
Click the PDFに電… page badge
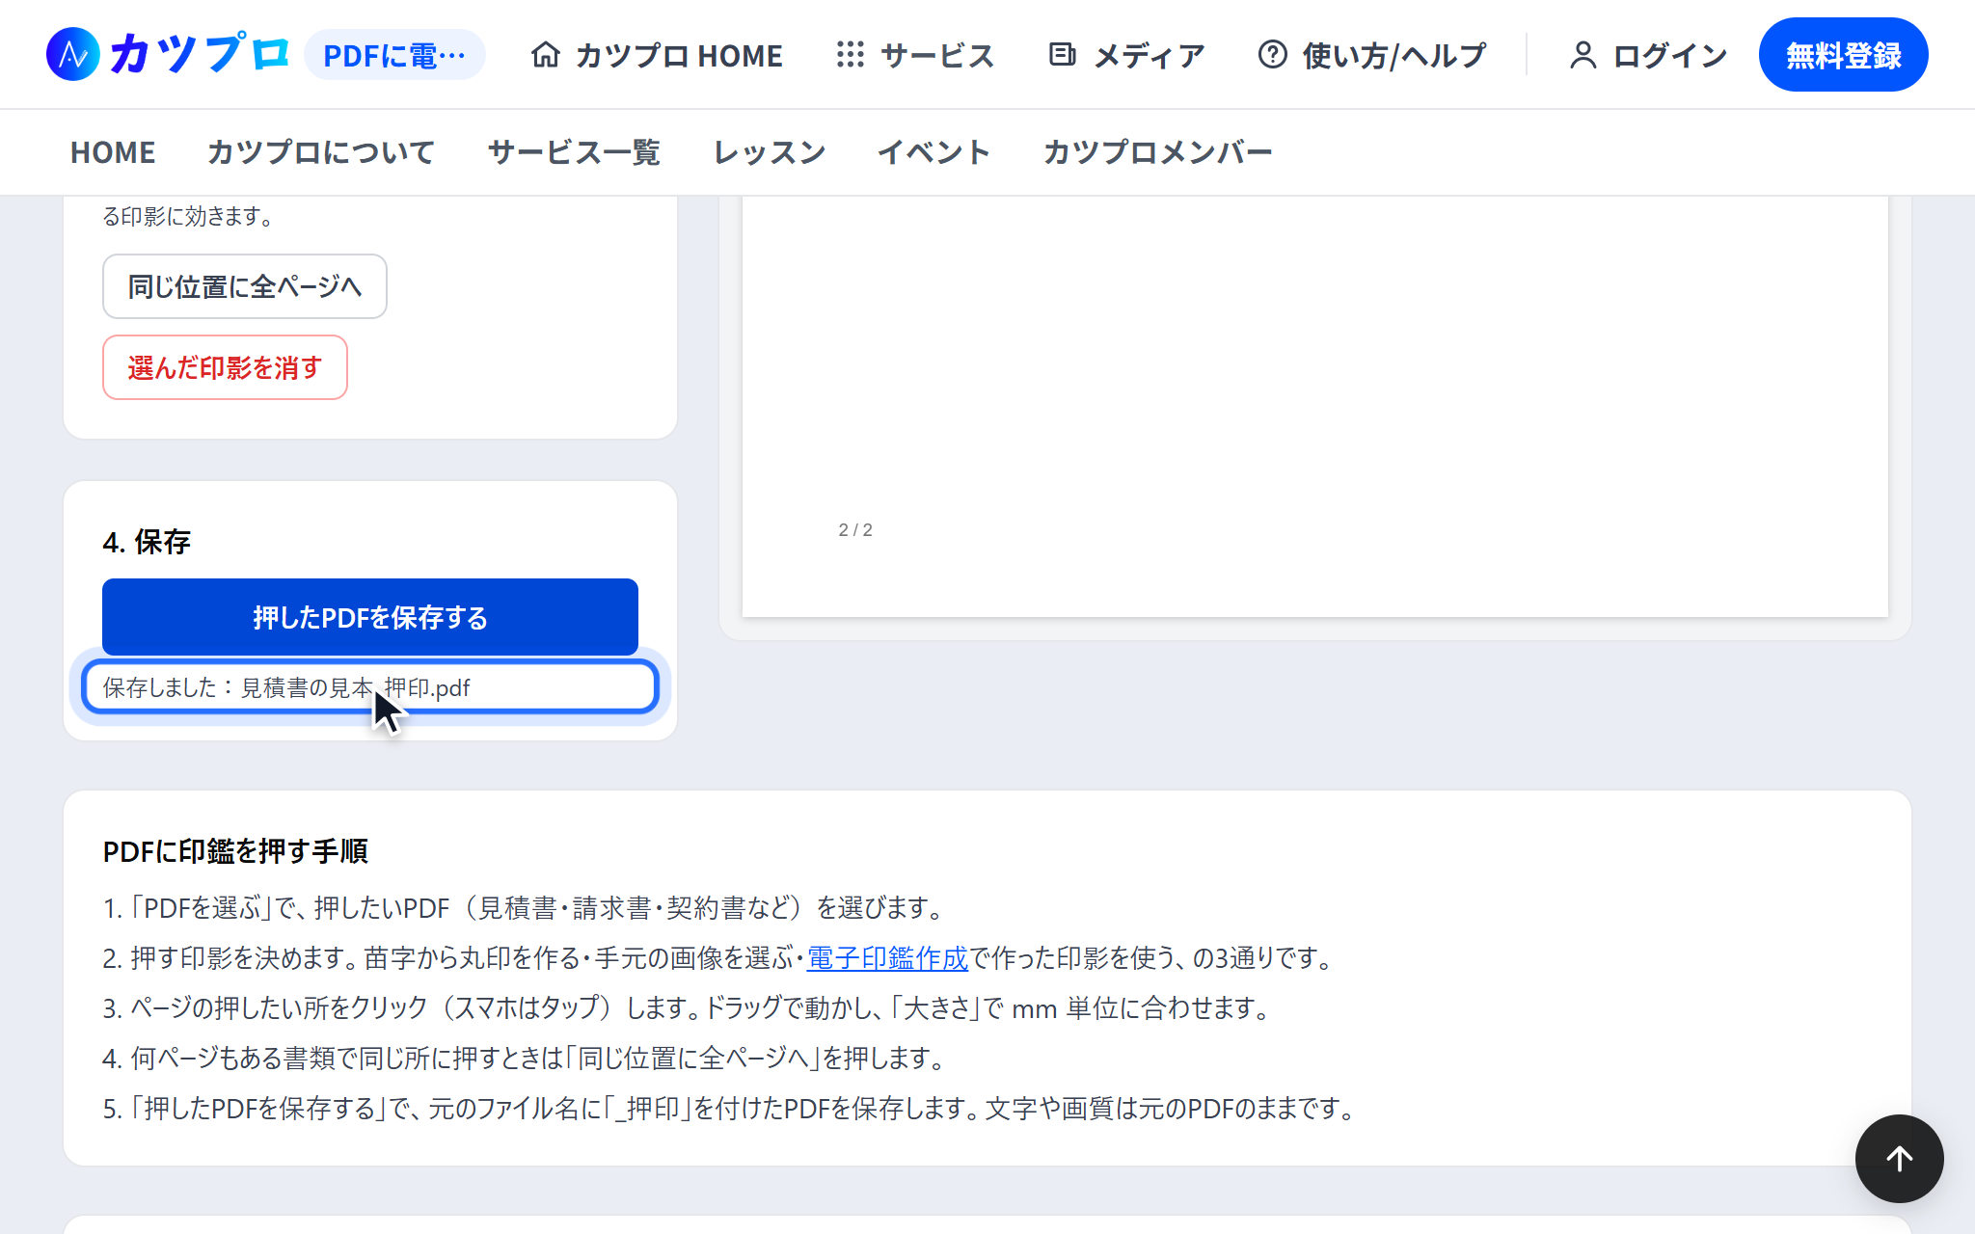tap(394, 55)
